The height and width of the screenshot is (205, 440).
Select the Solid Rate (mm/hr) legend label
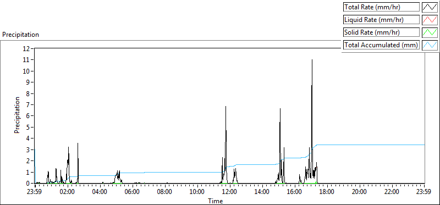[x=381, y=32]
